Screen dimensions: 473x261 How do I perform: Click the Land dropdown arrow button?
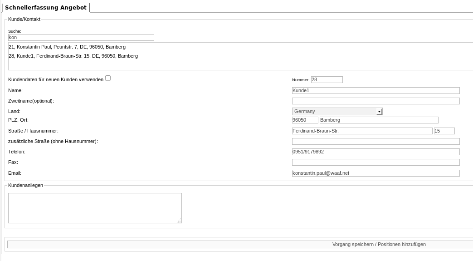[379, 112]
